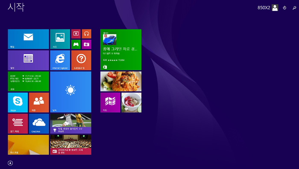Open the OneDrive cloud tile

[39, 124]
